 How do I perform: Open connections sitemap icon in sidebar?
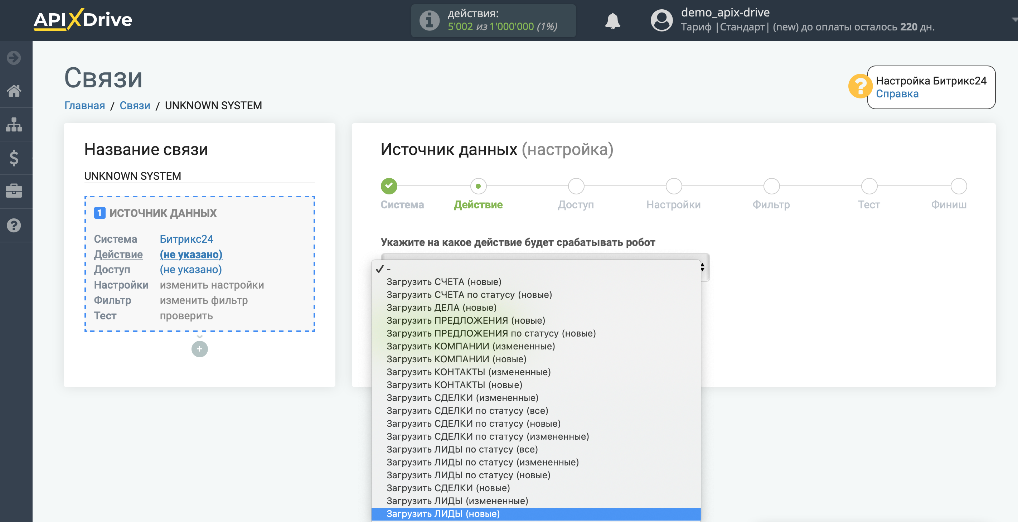(14, 125)
